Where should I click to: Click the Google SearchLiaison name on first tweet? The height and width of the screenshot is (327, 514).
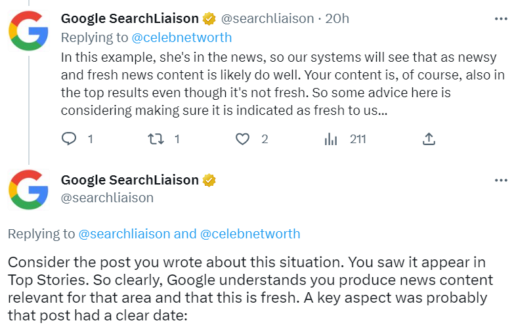129,18
